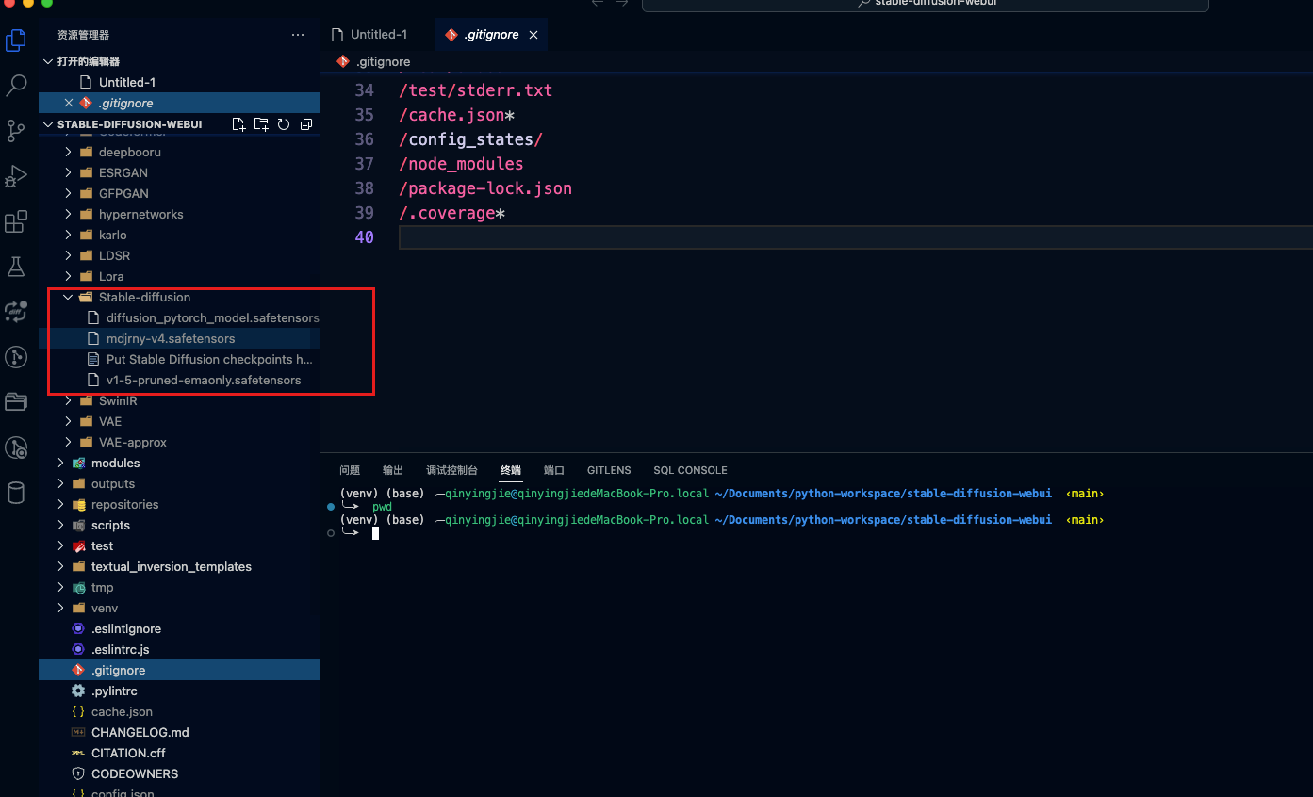
Task: Expand the modules folder
Action: coord(60,463)
